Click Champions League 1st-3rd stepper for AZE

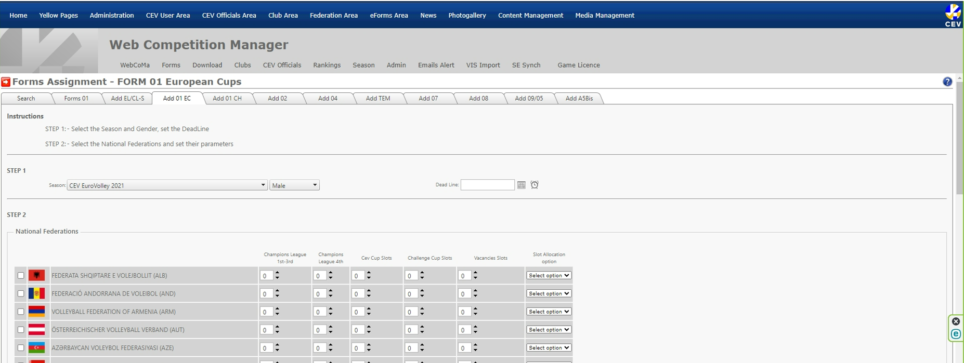[x=277, y=348]
